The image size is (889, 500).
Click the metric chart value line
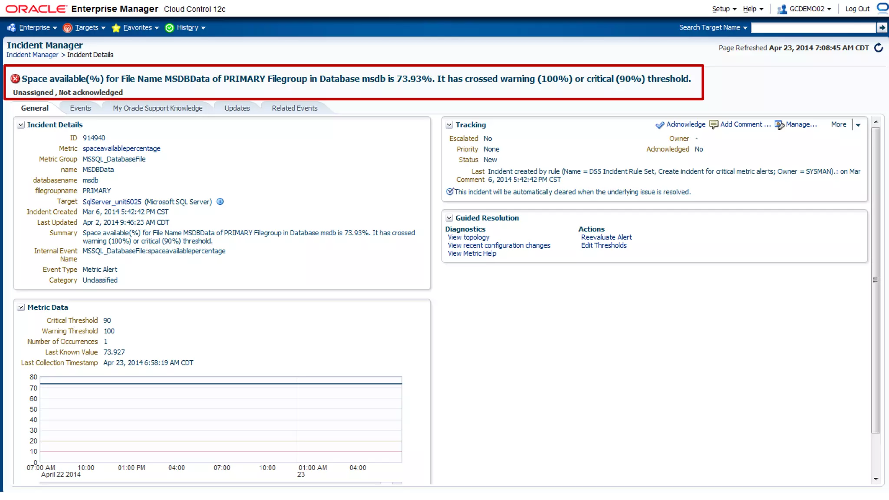point(221,384)
